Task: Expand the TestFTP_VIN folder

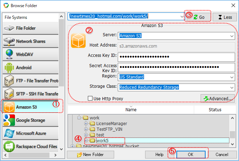Action: click(x=86, y=129)
